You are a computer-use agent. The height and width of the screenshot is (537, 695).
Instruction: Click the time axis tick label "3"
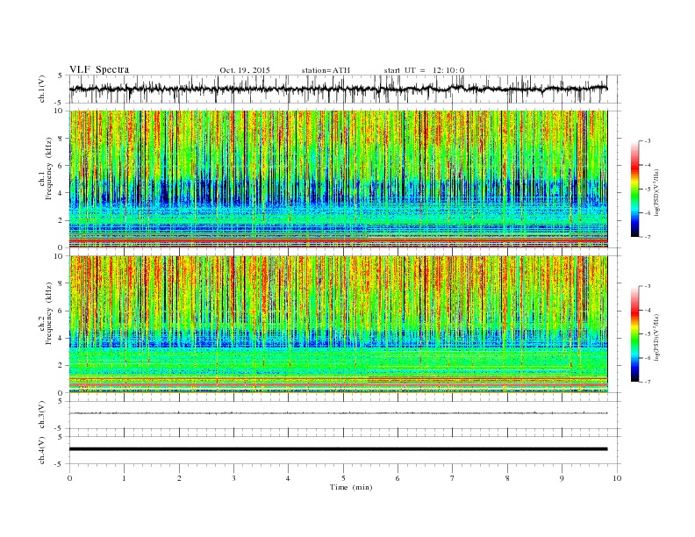click(x=234, y=478)
